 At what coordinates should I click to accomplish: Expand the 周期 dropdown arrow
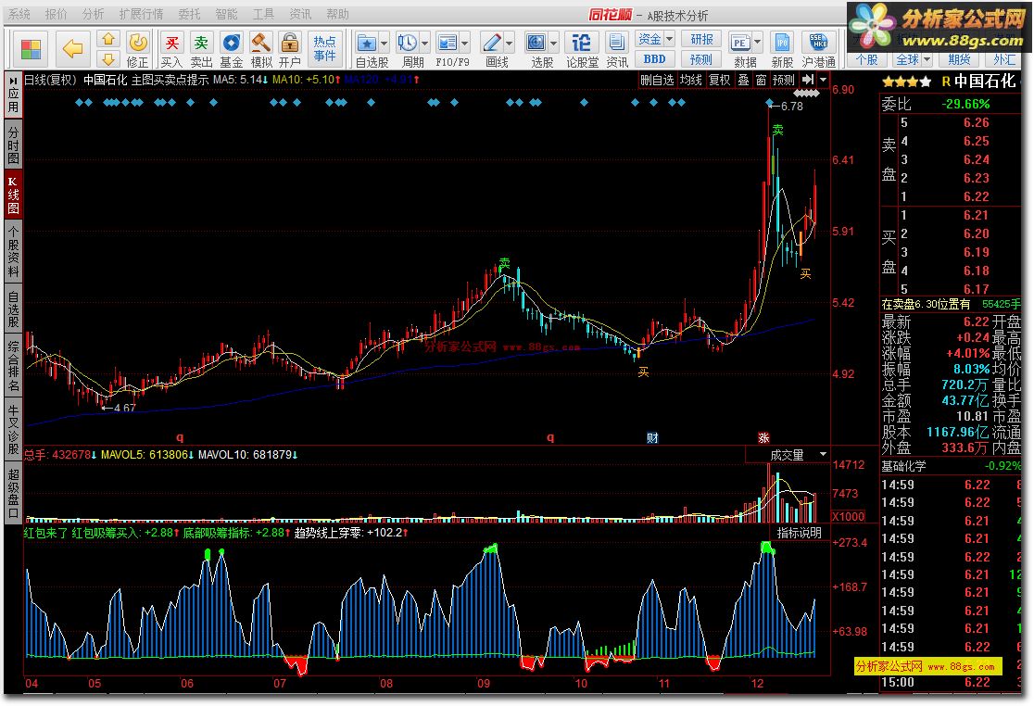pos(424,44)
